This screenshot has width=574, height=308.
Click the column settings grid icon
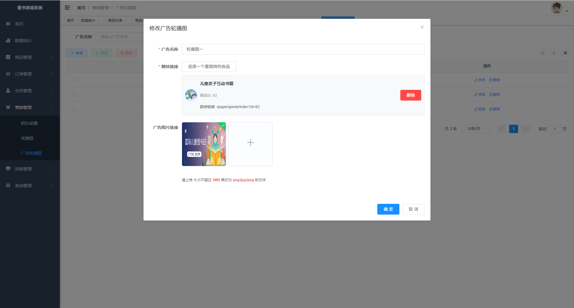click(565, 53)
